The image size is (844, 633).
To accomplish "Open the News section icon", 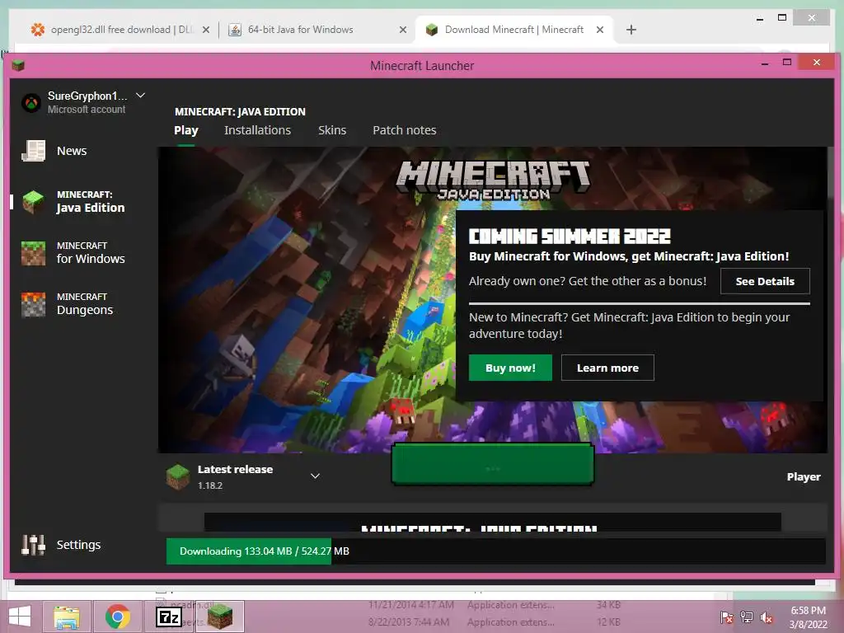I will tap(33, 151).
